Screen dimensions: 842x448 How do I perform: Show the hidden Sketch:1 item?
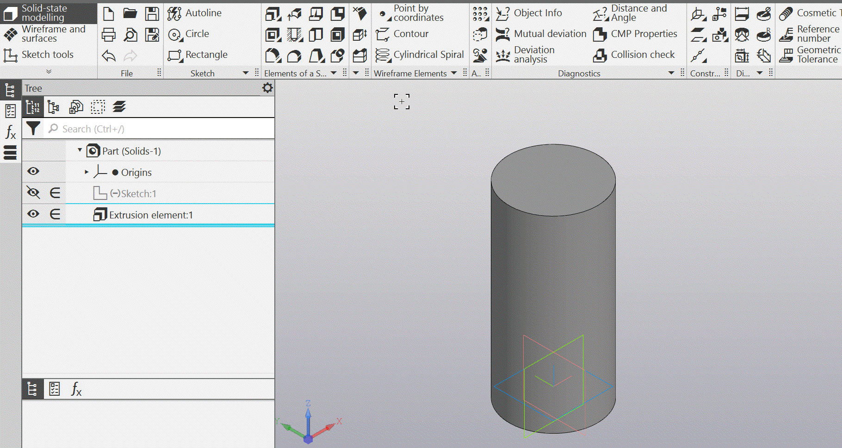click(33, 193)
